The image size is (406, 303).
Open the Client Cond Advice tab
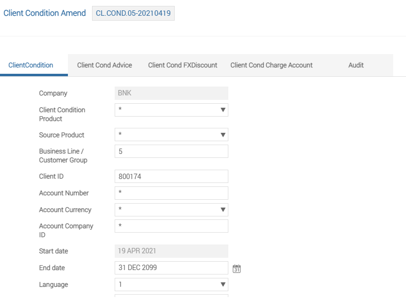click(104, 65)
